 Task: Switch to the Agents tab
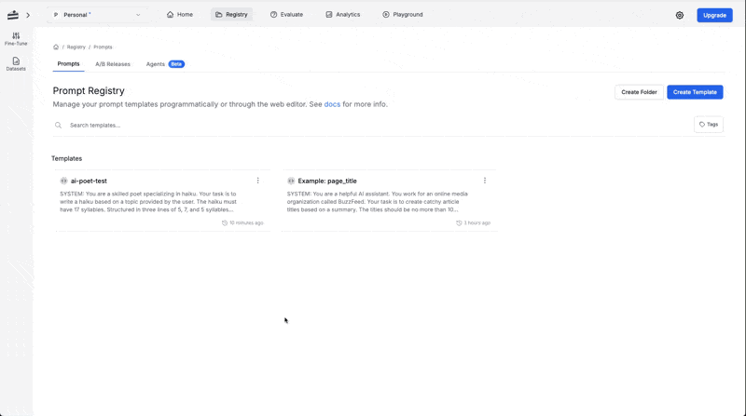[155, 64]
